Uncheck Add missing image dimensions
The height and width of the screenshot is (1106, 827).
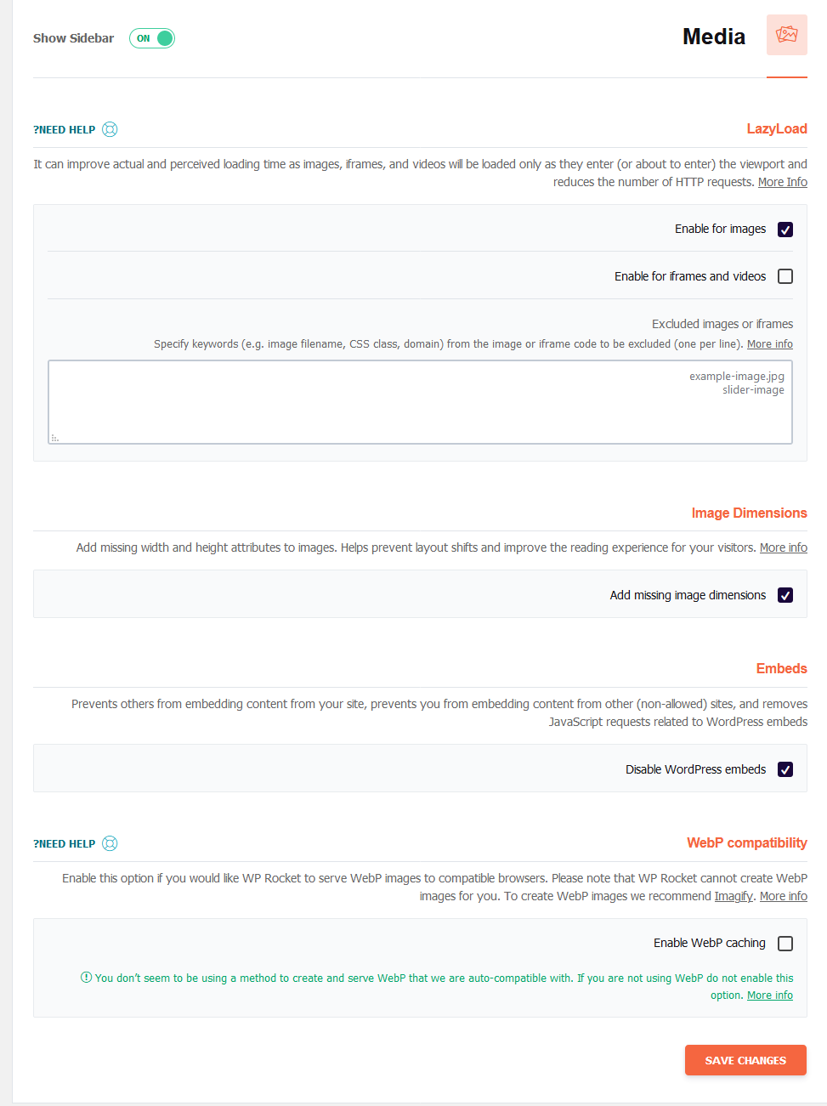point(785,595)
